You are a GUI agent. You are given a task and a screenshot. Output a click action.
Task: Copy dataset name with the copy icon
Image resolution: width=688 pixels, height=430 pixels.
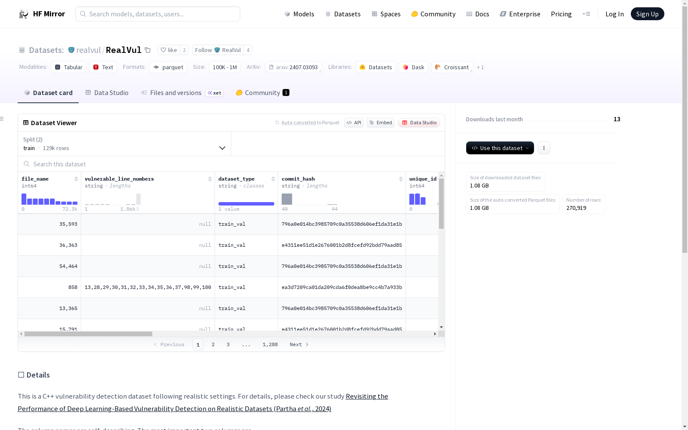coord(147,50)
